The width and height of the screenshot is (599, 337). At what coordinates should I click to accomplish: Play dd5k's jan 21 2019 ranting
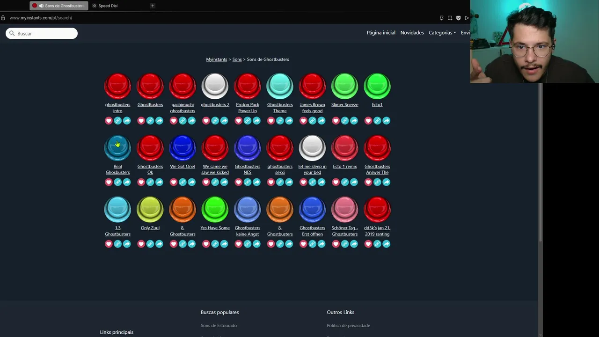pos(377,209)
